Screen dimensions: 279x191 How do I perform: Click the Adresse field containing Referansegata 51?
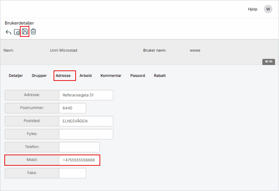click(x=86, y=95)
